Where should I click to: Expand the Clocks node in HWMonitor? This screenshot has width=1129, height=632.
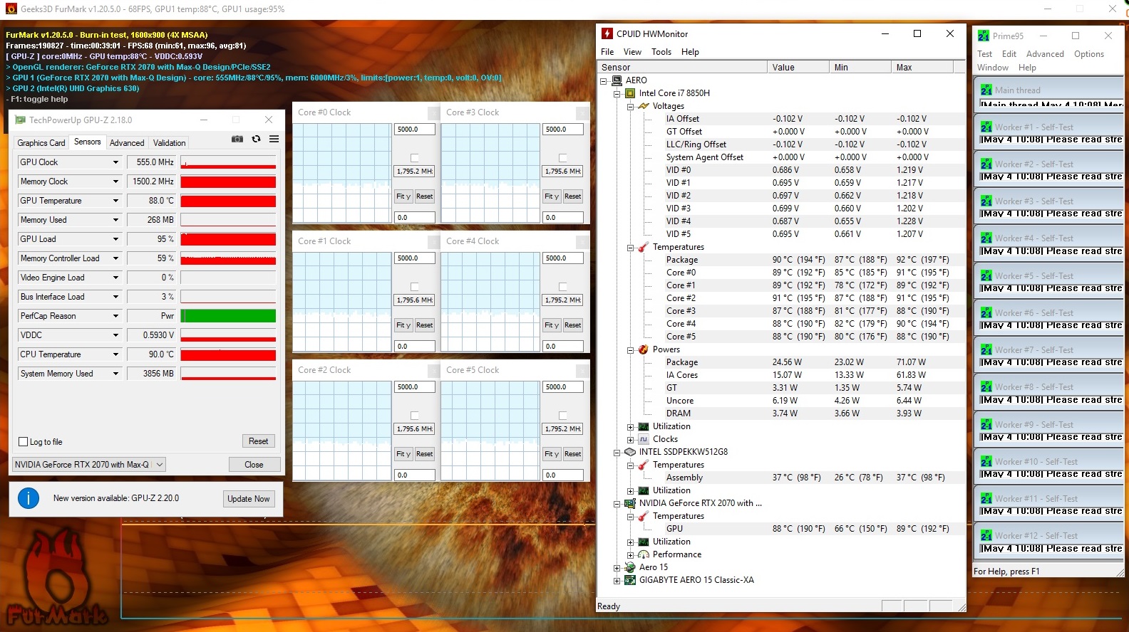click(631, 439)
